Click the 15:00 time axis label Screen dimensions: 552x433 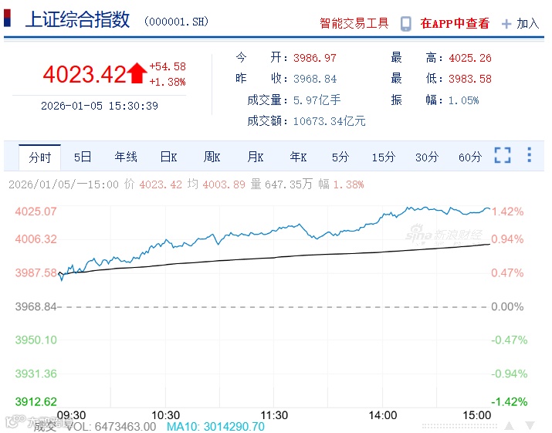click(476, 415)
